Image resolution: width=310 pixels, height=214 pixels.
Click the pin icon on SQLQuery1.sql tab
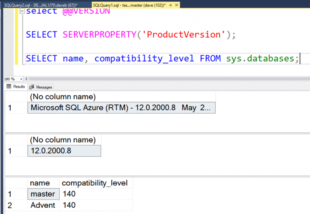(170, 5)
